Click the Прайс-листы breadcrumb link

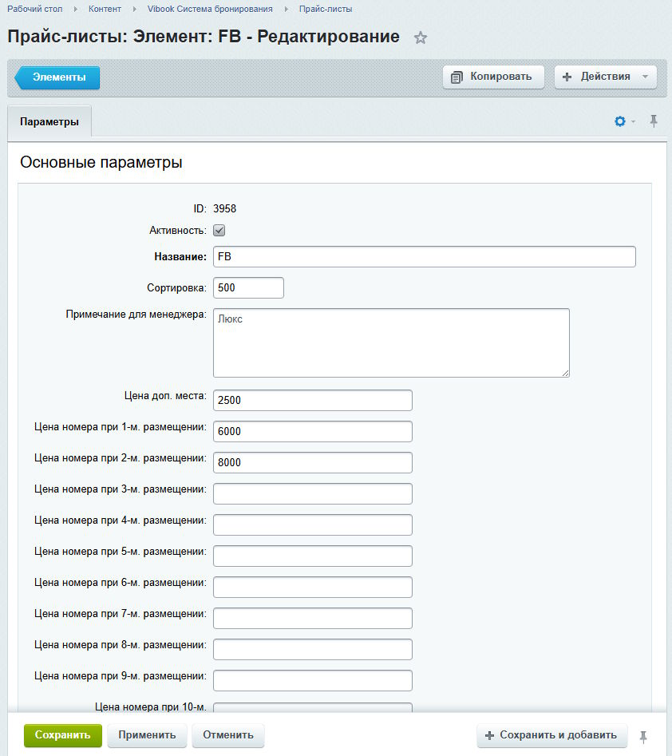click(x=326, y=9)
